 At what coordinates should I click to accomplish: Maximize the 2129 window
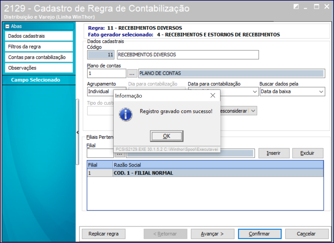coord(316,7)
